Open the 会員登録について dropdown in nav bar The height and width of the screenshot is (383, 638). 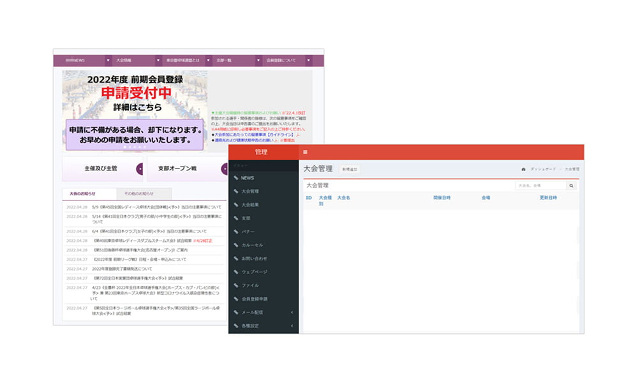(x=308, y=61)
